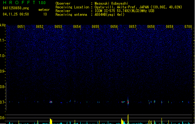
Task: Click the 0.9 kHz axis label
Action: 2,71
